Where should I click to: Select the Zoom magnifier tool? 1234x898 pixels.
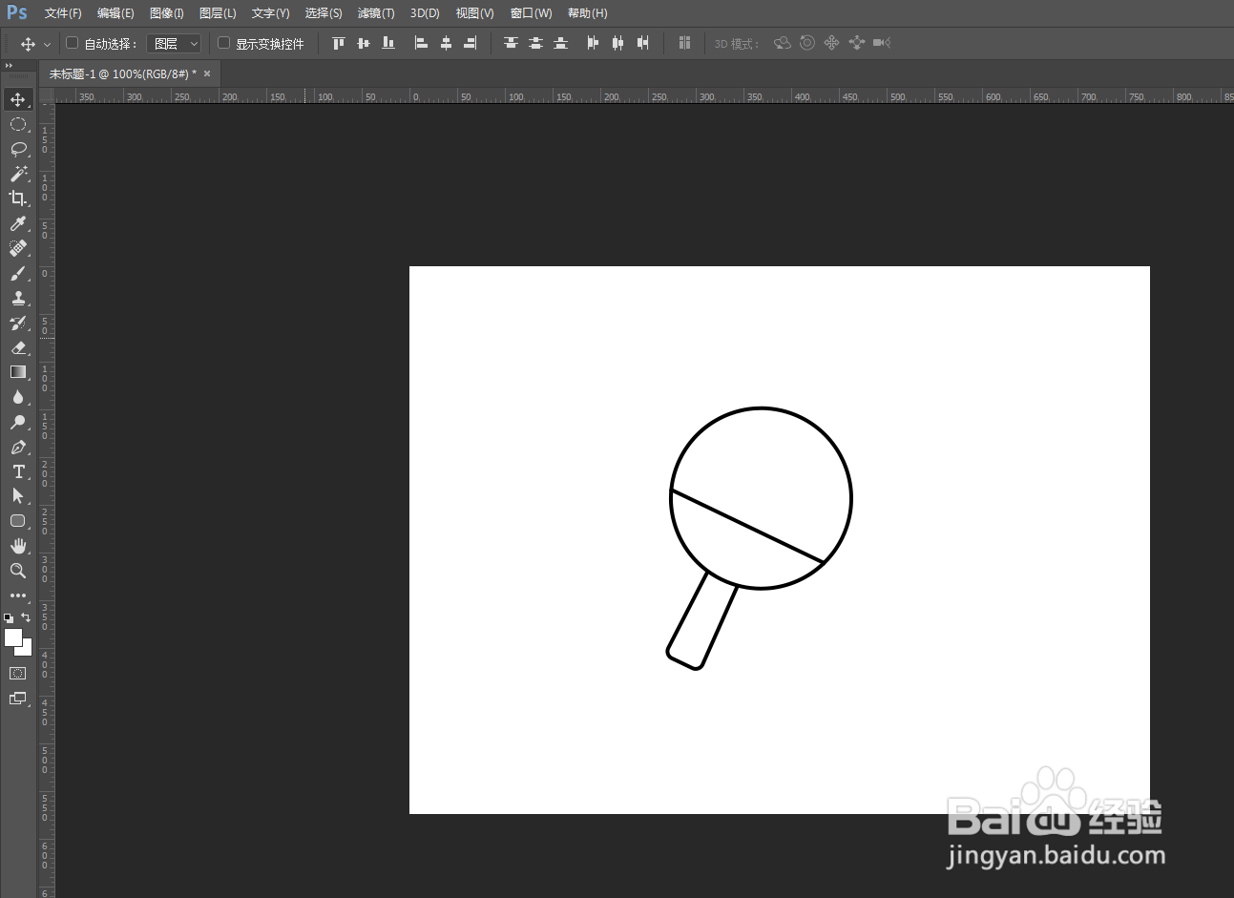click(x=18, y=571)
